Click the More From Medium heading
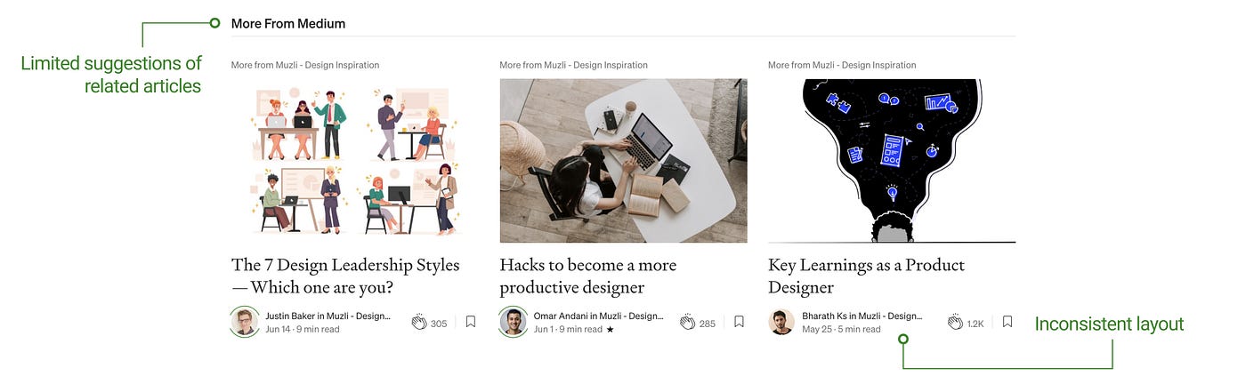 tap(288, 24)
